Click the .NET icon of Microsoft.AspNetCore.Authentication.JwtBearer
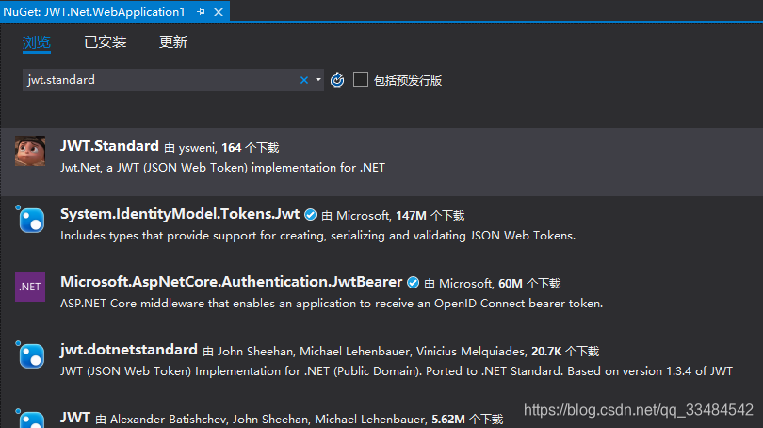 pos(30,287)
